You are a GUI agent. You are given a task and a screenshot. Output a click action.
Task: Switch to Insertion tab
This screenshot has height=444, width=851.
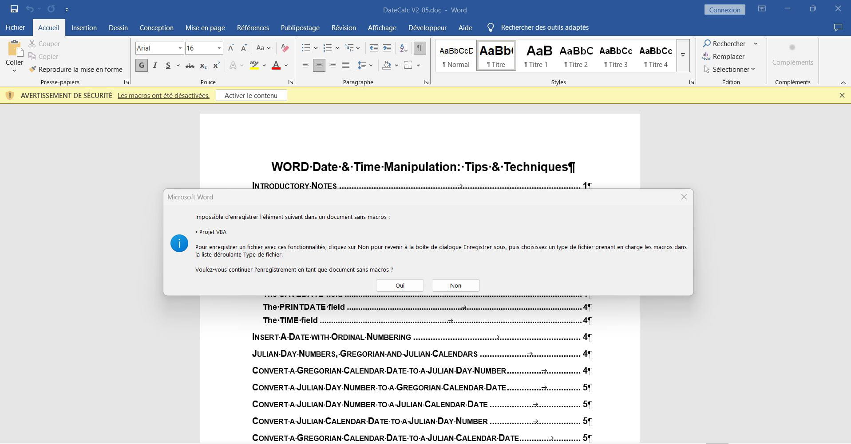84,27
